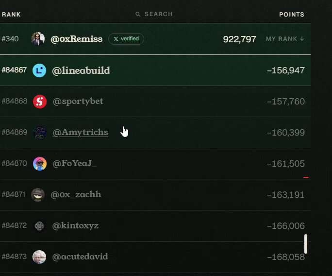Visit the @sportybet profile link
The height and width of the screenshot is (276, 332).
pyautogui.click(x=78, y=102)
